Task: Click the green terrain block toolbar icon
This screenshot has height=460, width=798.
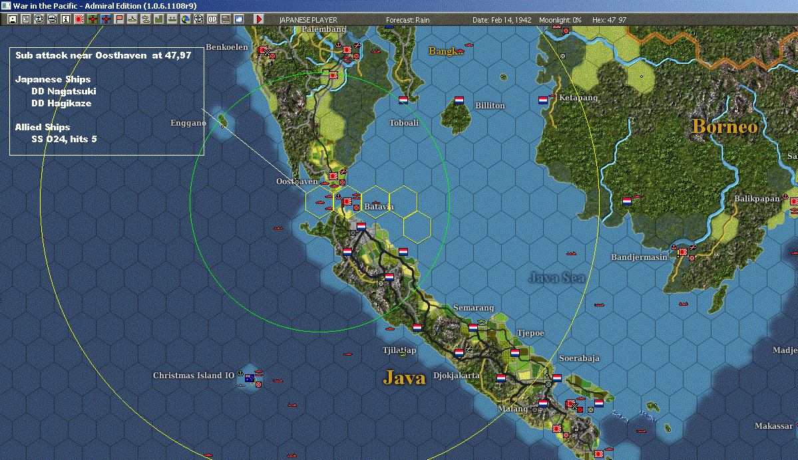Action: pos(159,19)
